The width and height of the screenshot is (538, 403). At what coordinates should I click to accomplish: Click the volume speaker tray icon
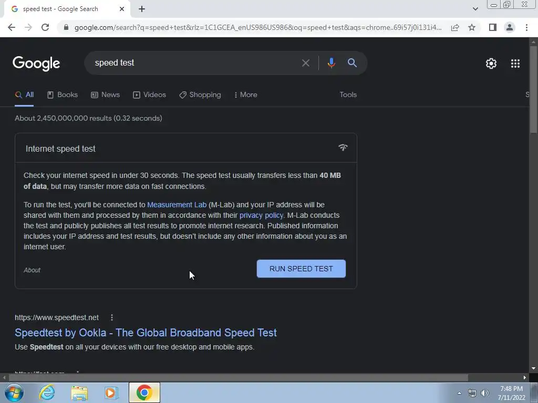click(x=485, y=393)
